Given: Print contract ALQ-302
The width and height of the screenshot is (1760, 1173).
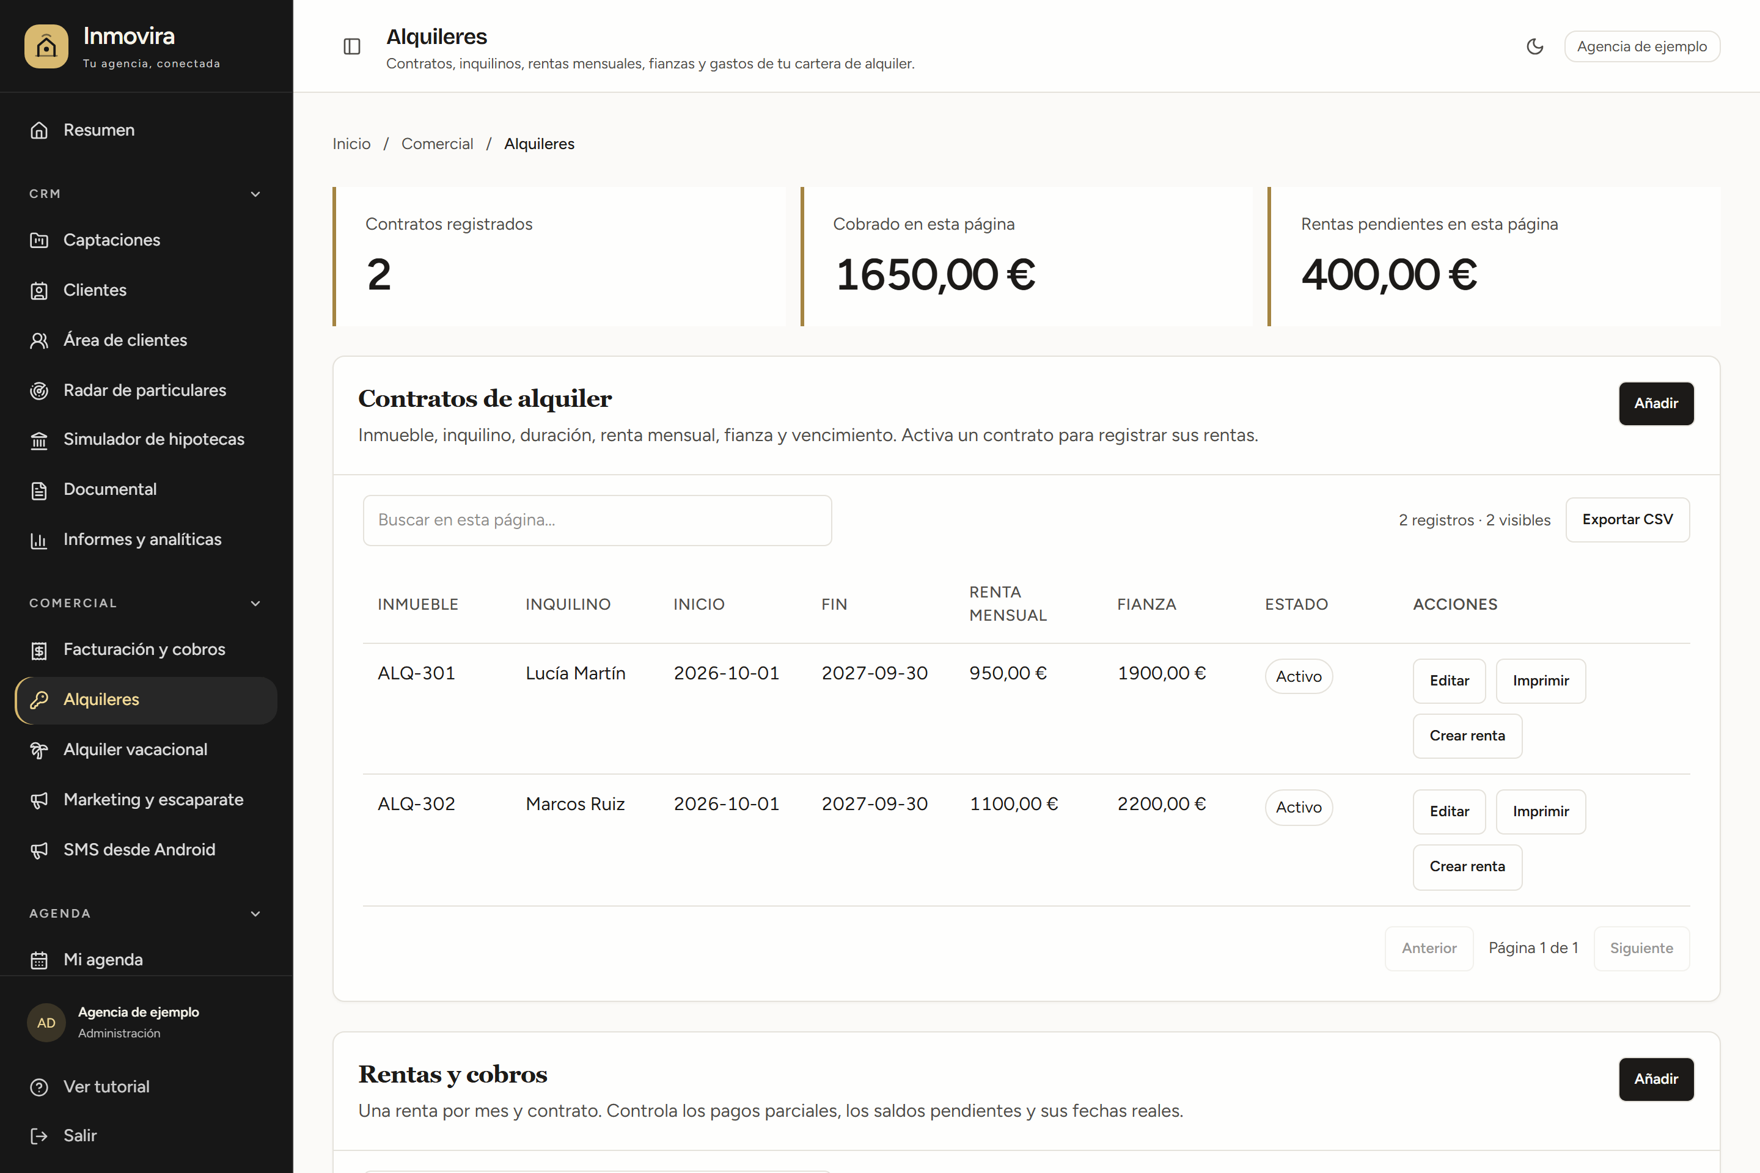Looking at the screenshot, I should (x=1540, y=812).
